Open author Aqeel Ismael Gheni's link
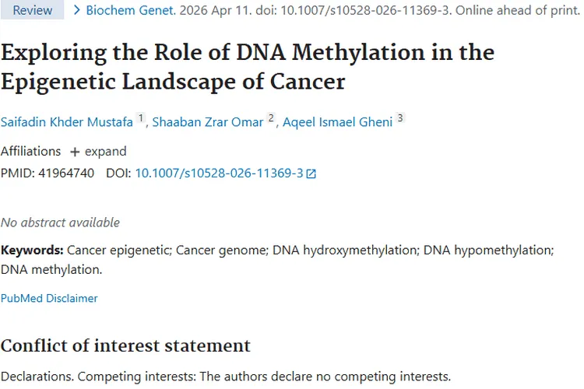Image resolution: width=584 pixels, height=389 pixels. [x=337, y=121]
